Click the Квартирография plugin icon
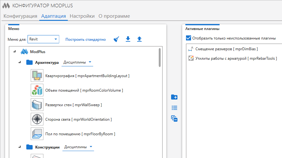The width and height of the screenshot is (282, 158). [37, 76]
